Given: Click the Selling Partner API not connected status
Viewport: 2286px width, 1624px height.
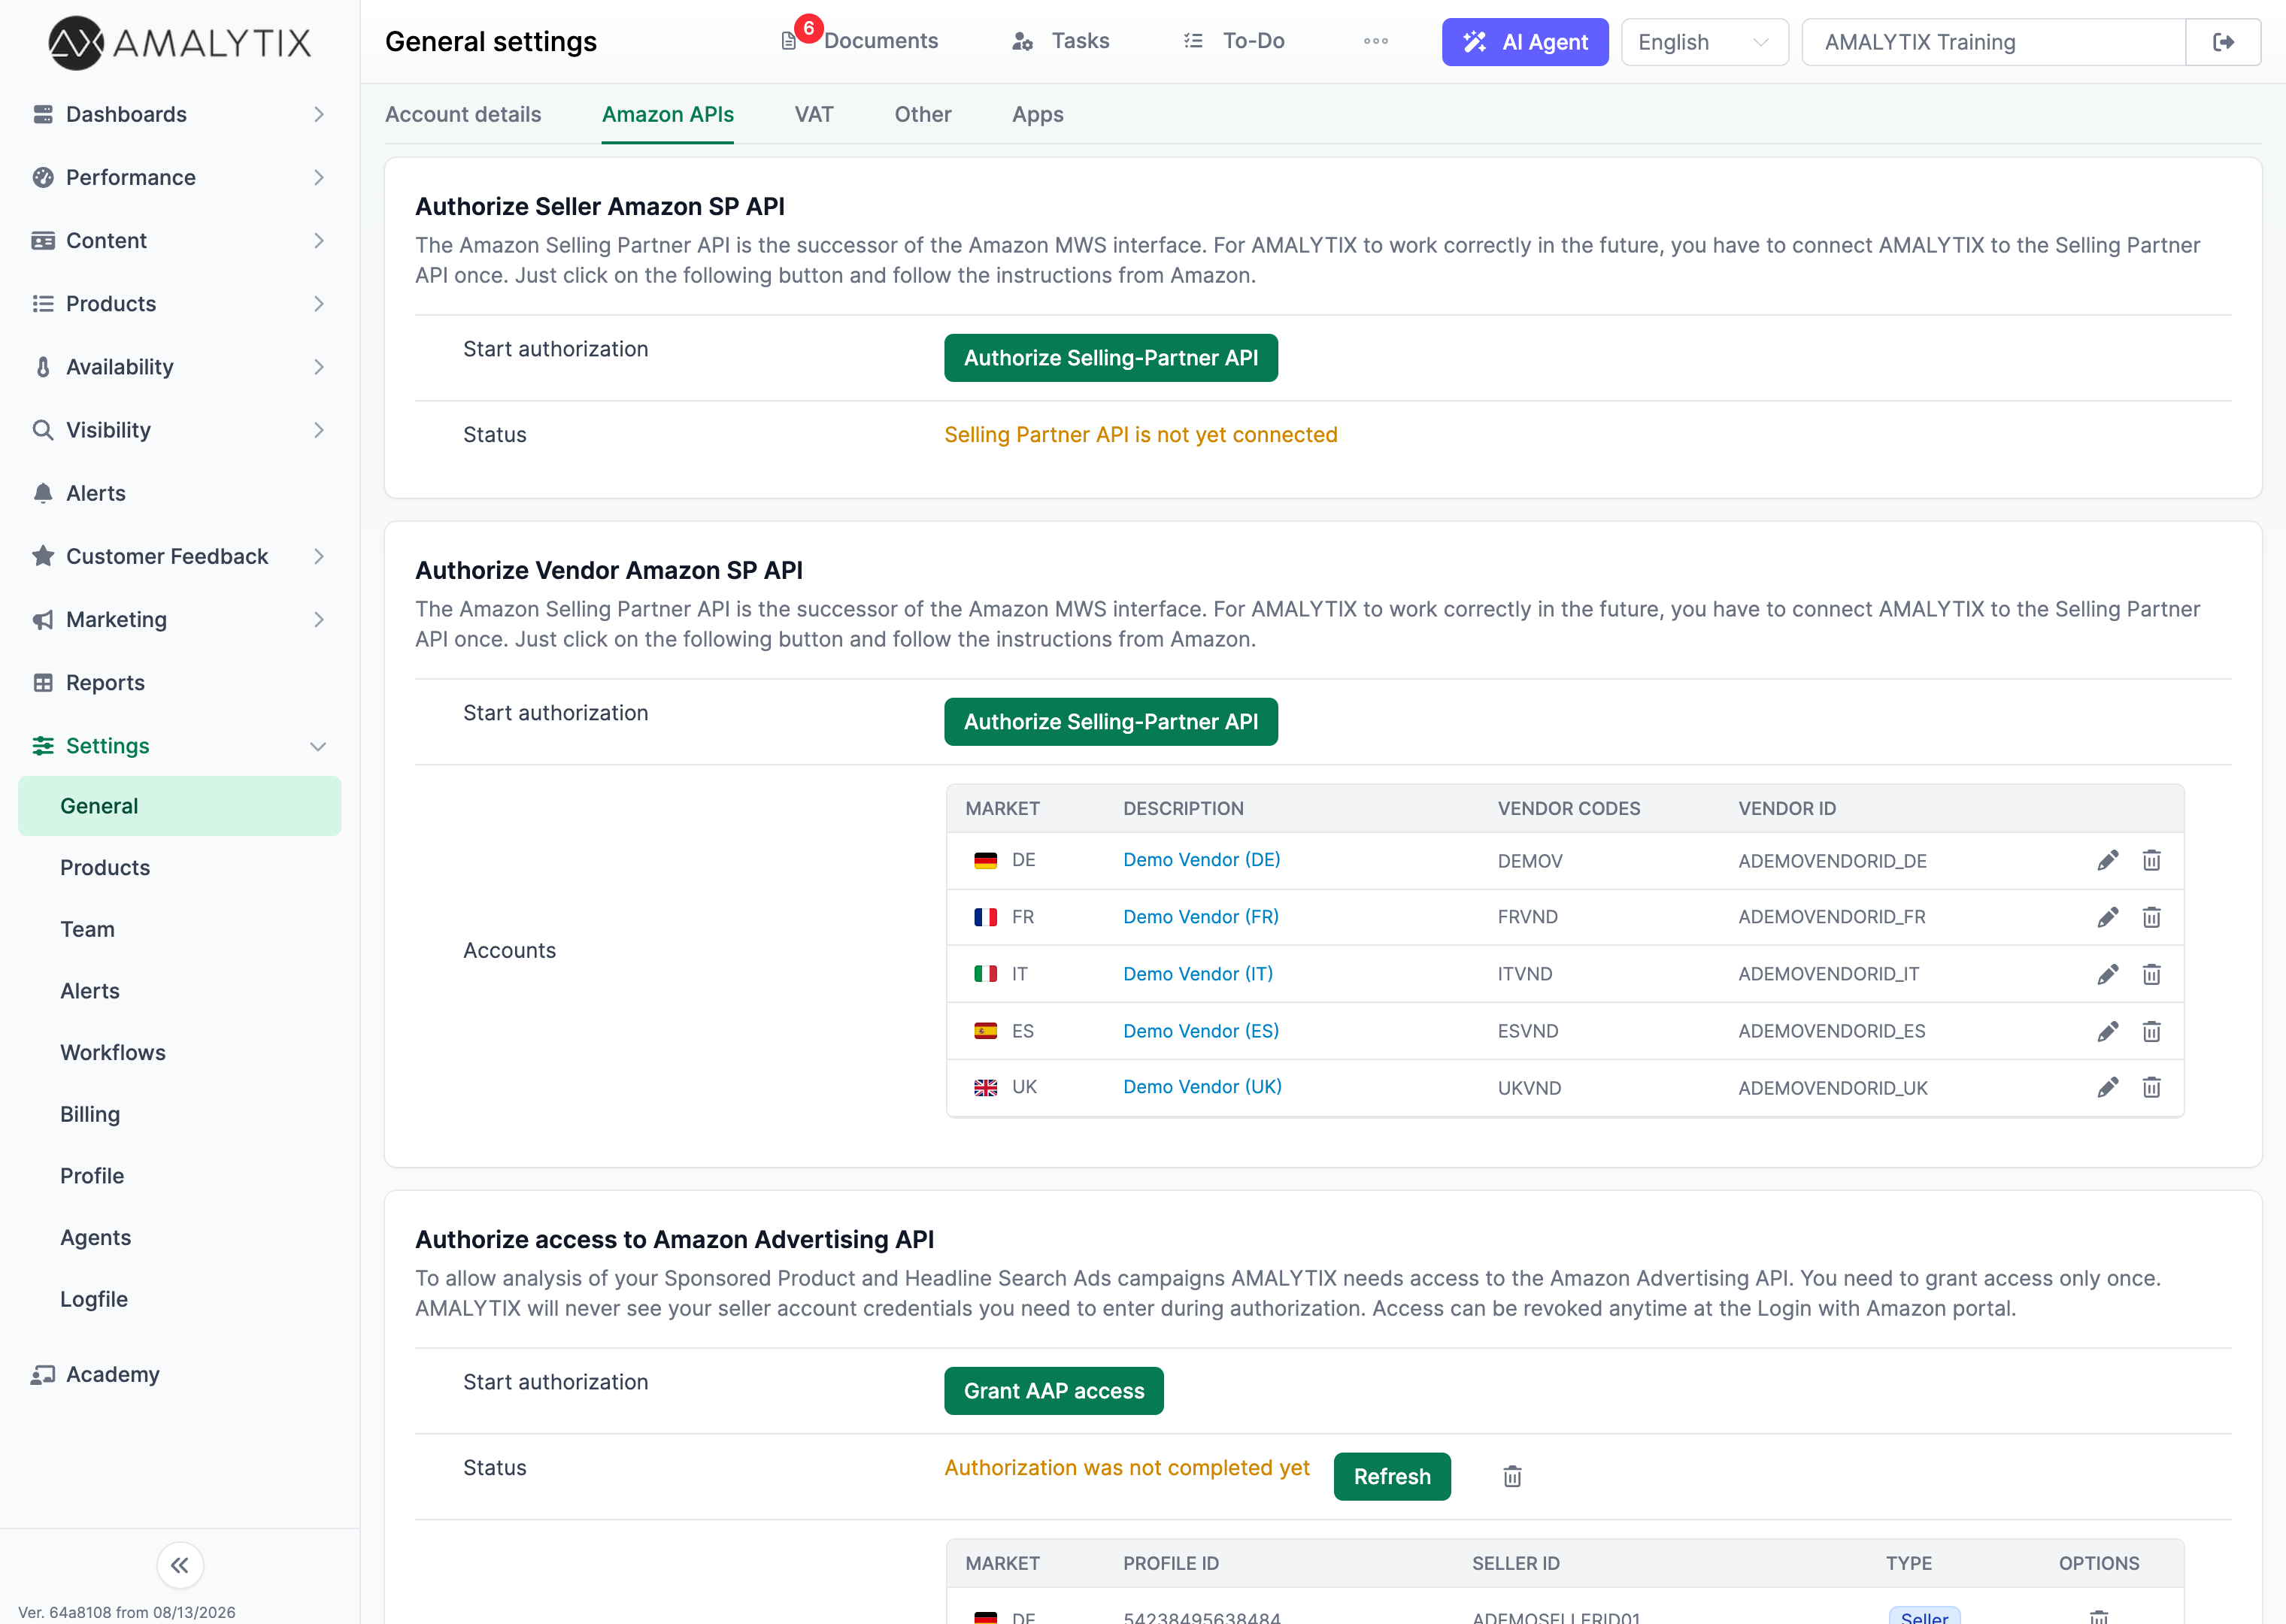Looking at the screenshot, I should pos(1140,434).
